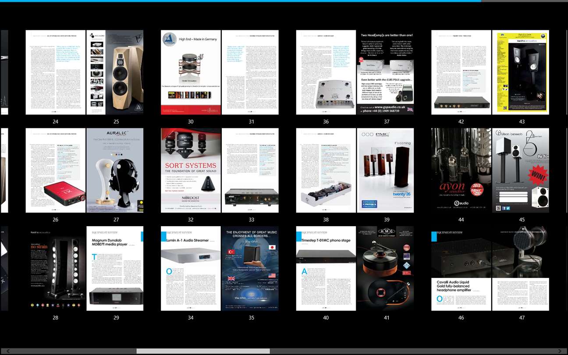Screen dimensions: 568x355
Task: Open page 31 thumbnail
Action: pyautogui.click(x=250, y=72)
